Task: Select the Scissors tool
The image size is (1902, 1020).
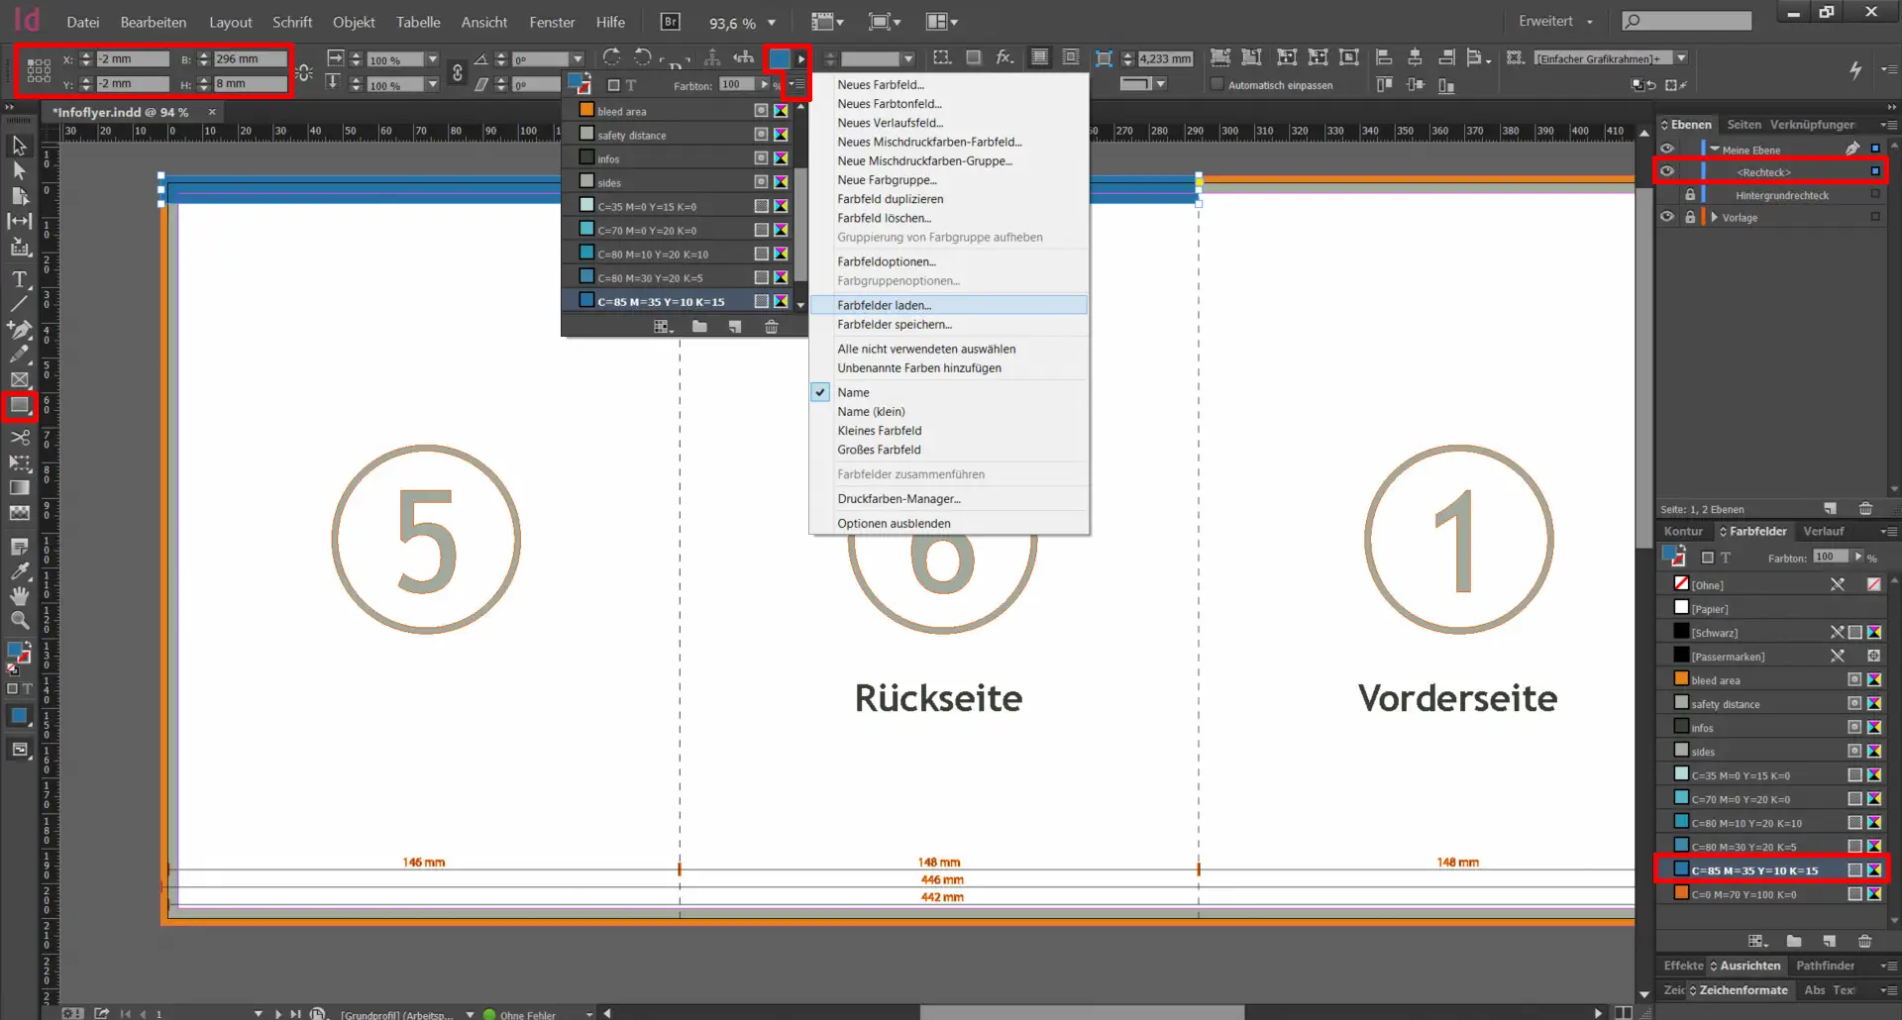Action: (19, 437)
